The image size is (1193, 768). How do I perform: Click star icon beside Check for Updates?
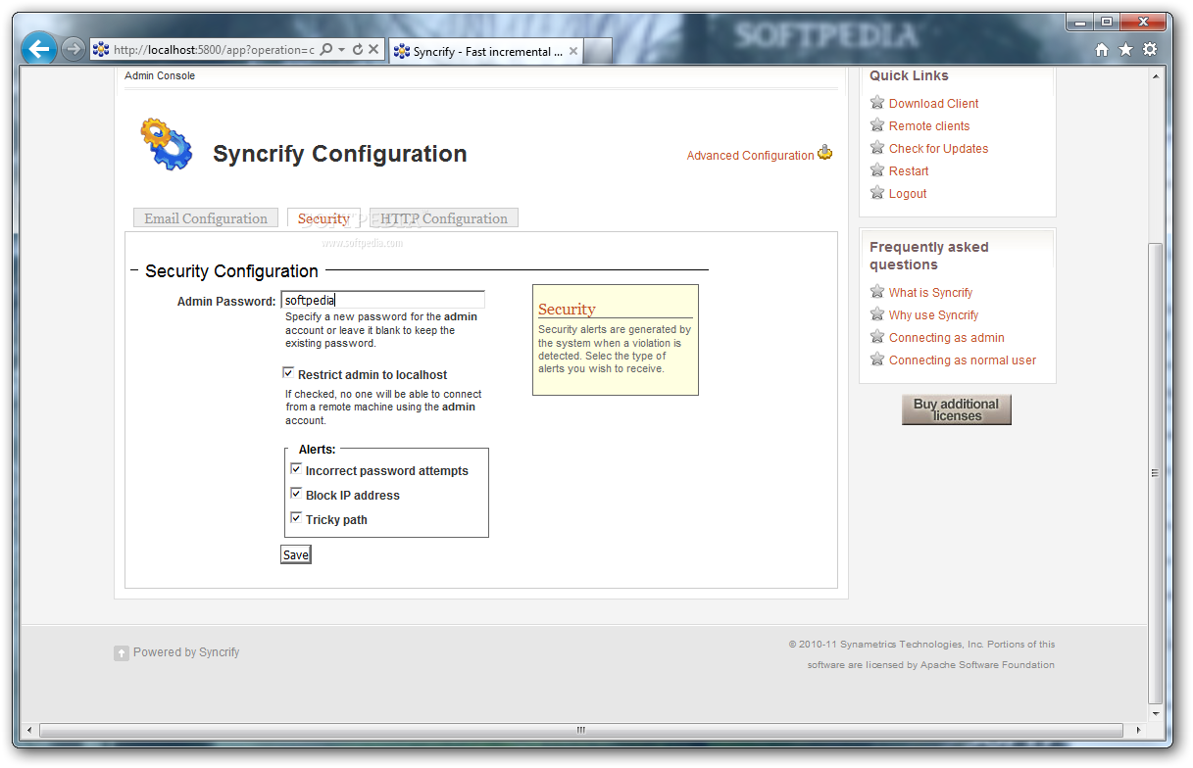tap(877, 147)
